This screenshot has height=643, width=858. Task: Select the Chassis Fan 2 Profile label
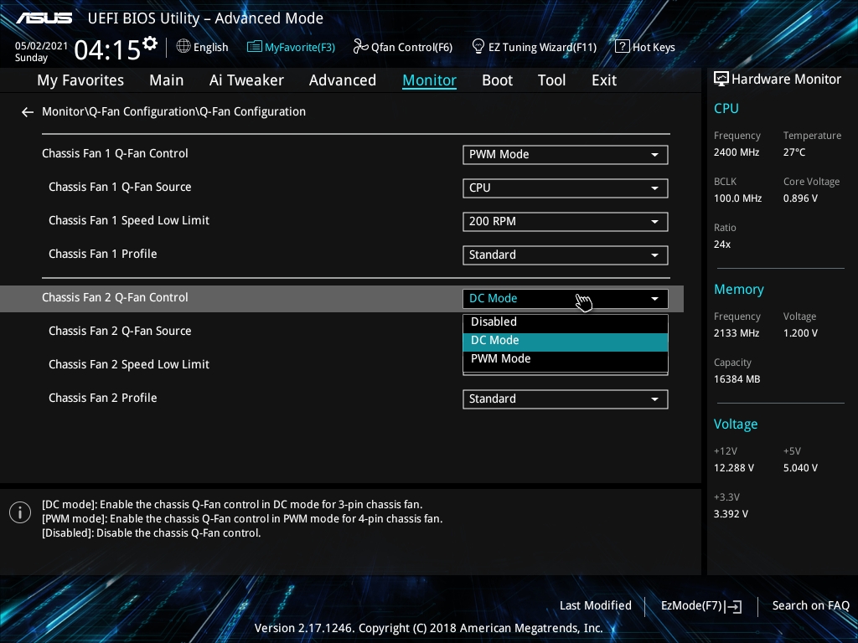(103, 398)
